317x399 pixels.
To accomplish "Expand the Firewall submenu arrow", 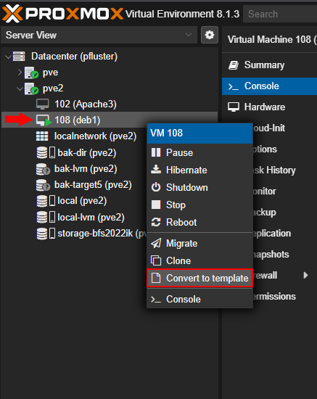I will point(305,275).
